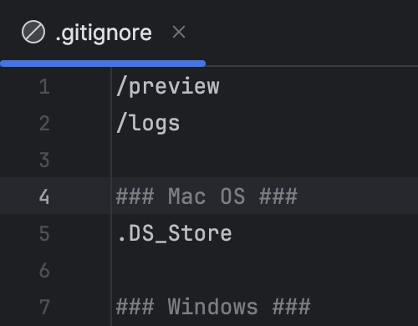Close the .gitignore tab
The image size is (418, 326).
tap(179, 32)
